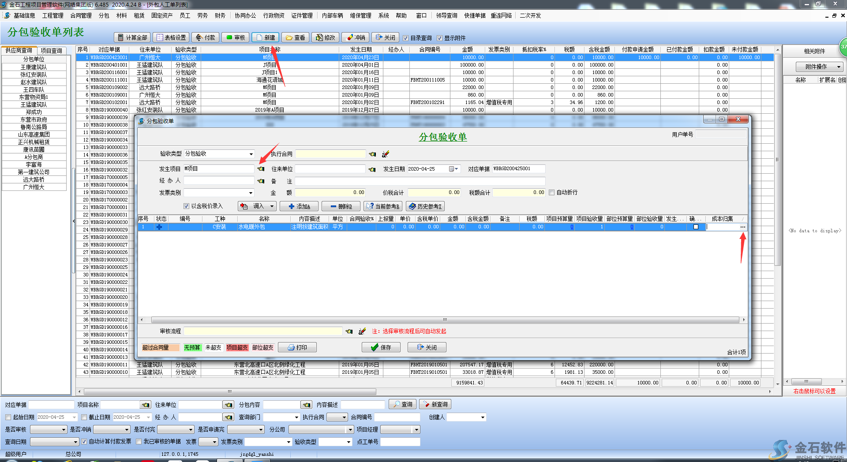The image size is (847, 462).
Task: Expand 附件操作 dropdown in right panel
Action: 838,67
